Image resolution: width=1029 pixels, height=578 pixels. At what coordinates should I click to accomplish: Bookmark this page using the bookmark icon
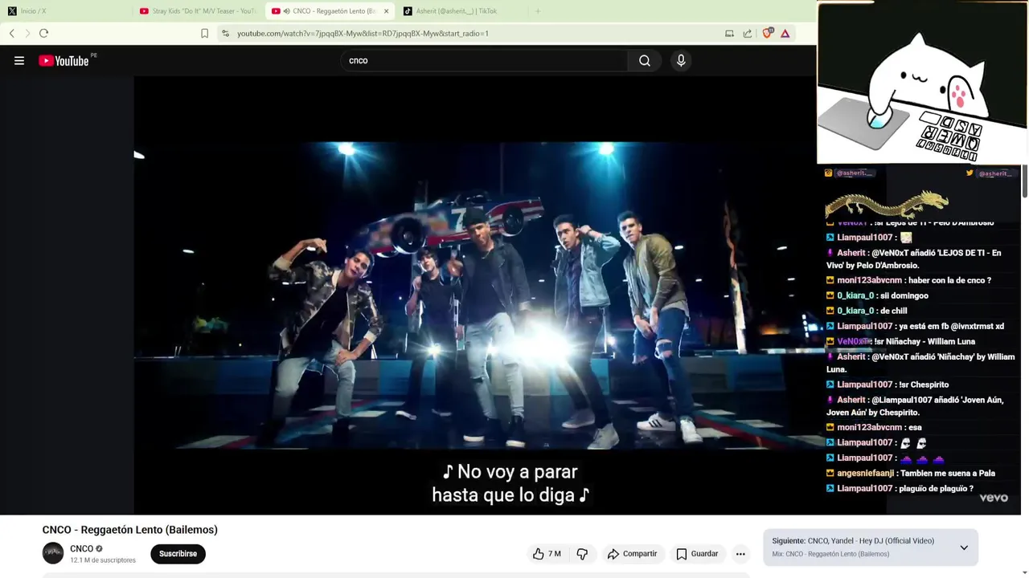point(204,33)
